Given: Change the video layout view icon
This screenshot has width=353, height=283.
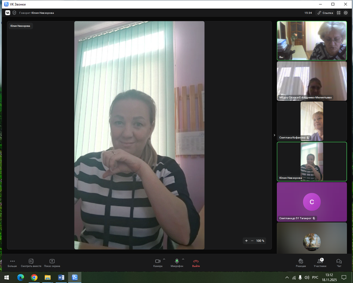Looking at the screenshot, I should coord(339,13).
